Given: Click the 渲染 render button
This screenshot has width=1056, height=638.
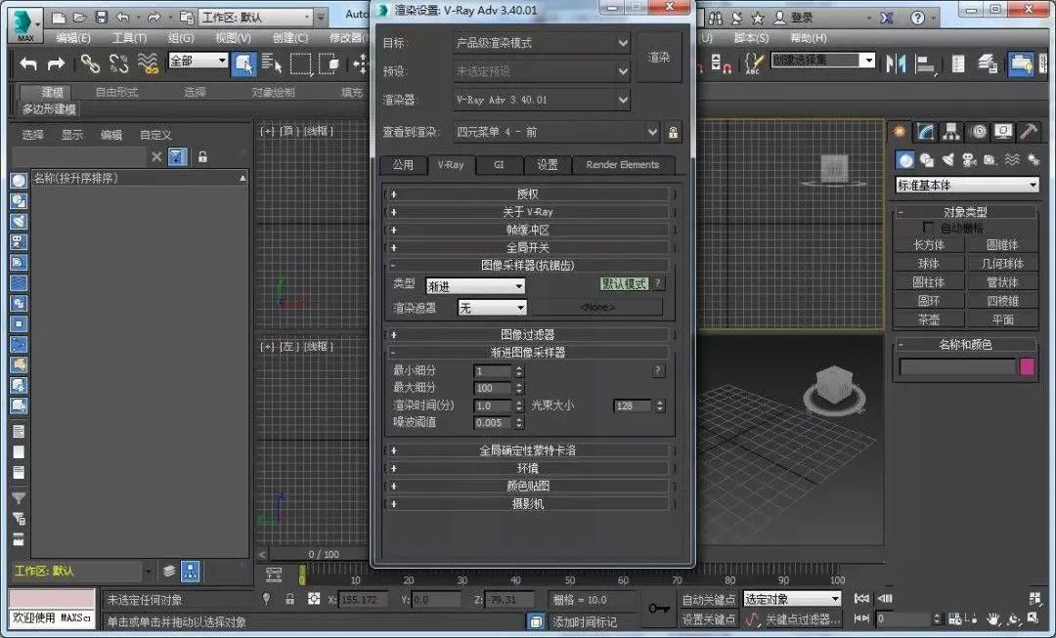Looking at the screenshot, I should (659, 58).
